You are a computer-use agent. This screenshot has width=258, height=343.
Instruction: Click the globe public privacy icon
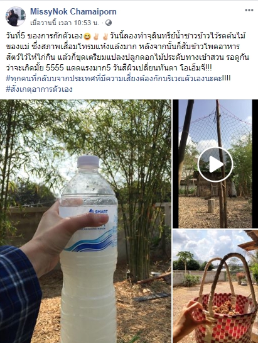click(109, 23)
